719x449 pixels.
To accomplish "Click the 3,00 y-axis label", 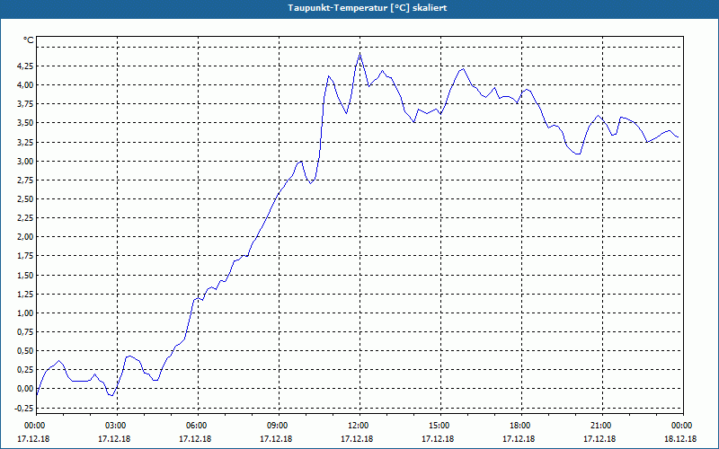I will point(24,161).
